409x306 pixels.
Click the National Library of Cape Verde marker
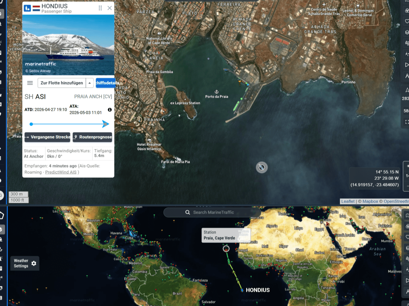pos(159,34)
